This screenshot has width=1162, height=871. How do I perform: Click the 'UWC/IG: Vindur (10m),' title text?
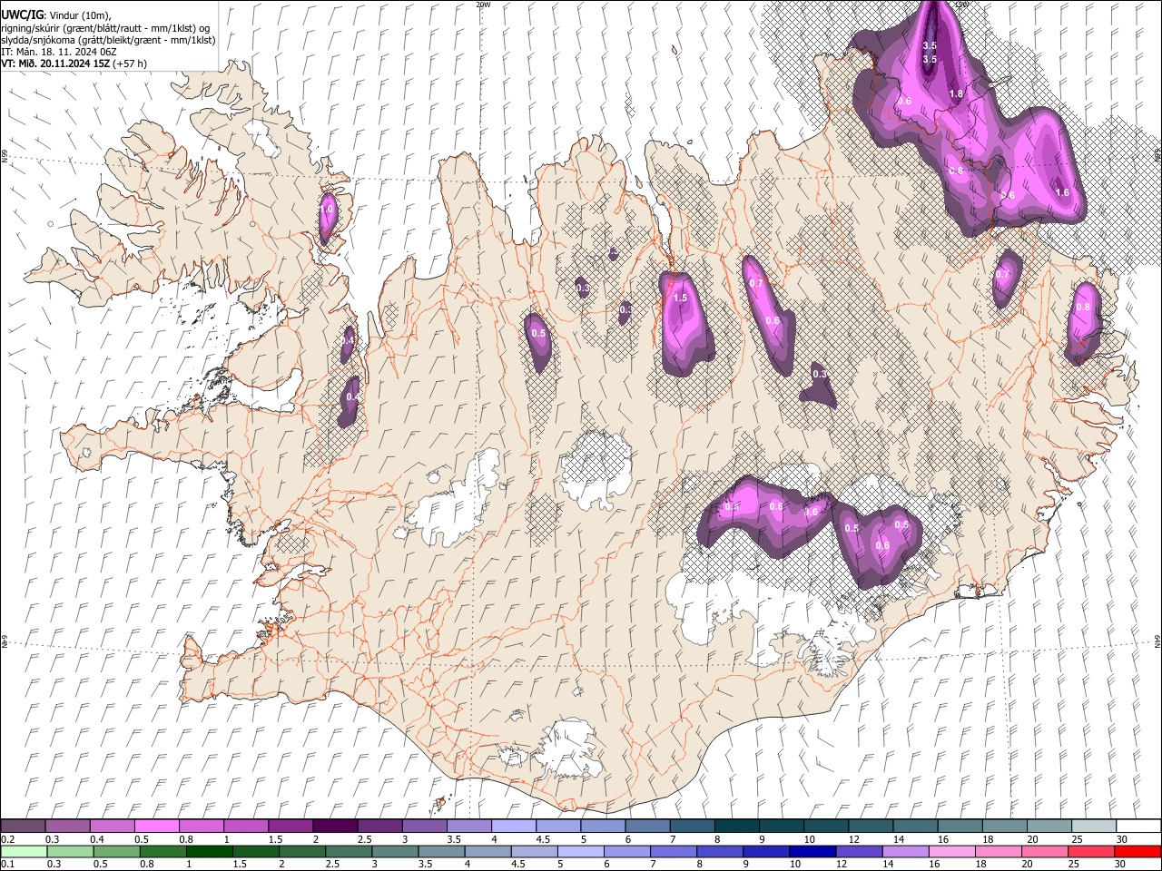point(56,15)
